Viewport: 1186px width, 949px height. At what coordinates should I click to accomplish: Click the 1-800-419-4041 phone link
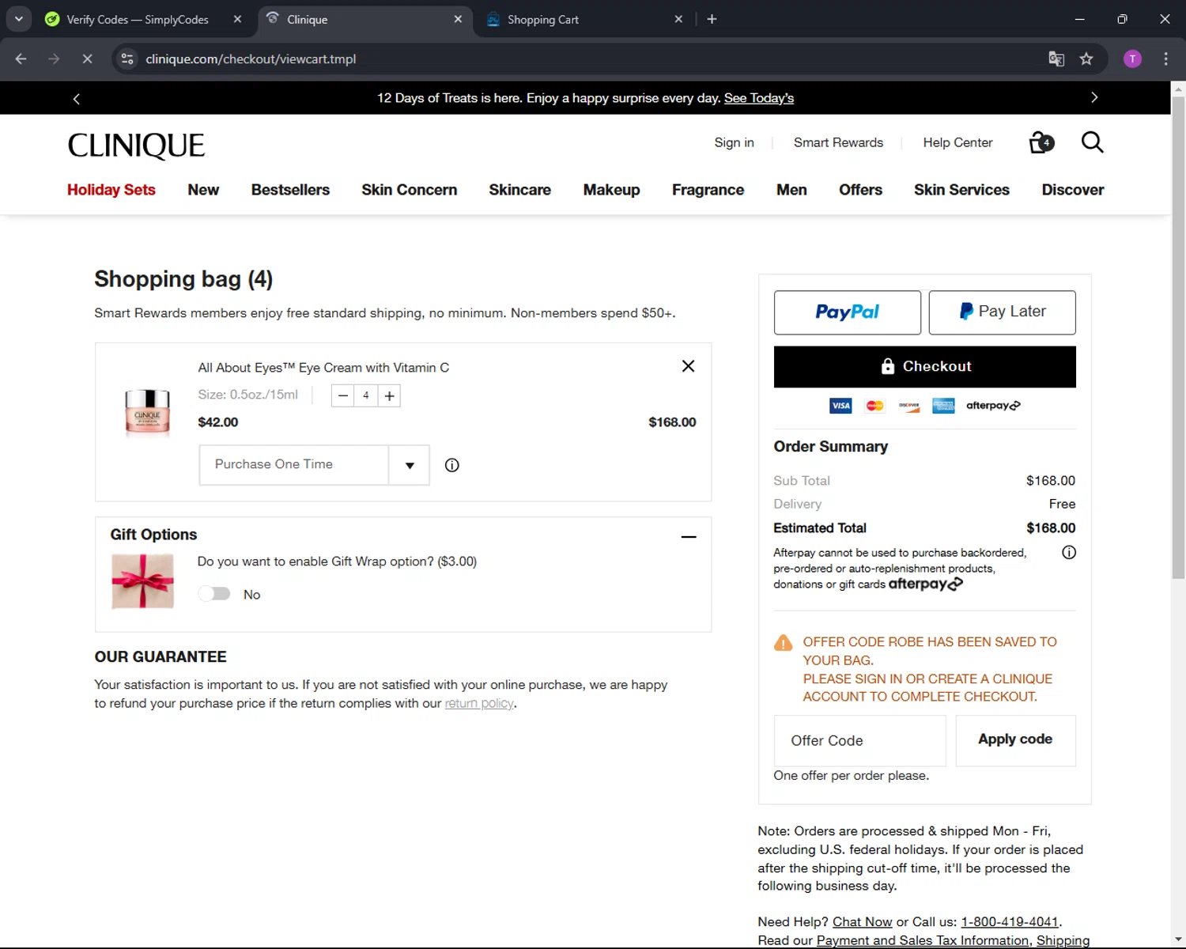[1009, 922]
